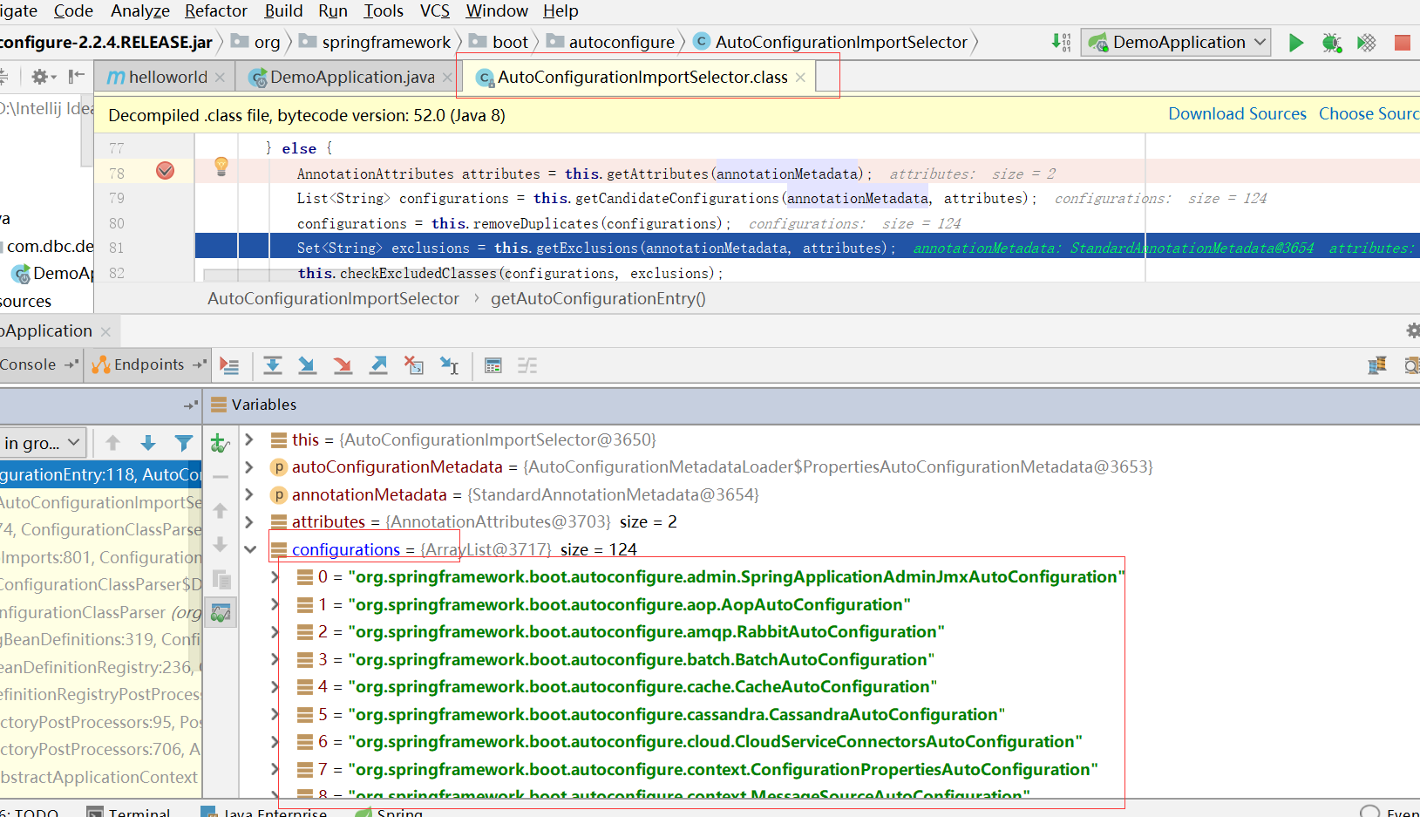The image size is (1420, 817).
Task: Click the Show Execution Point icon
Action: 229,365
